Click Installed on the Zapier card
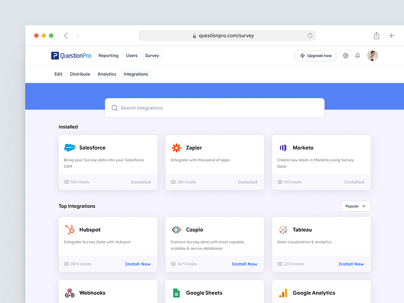404x303 pixels. 247,182
